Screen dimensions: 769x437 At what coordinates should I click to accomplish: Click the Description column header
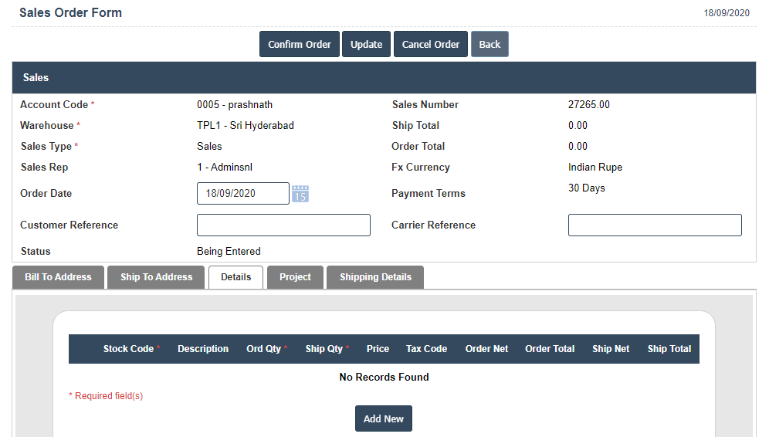point(203,349)
